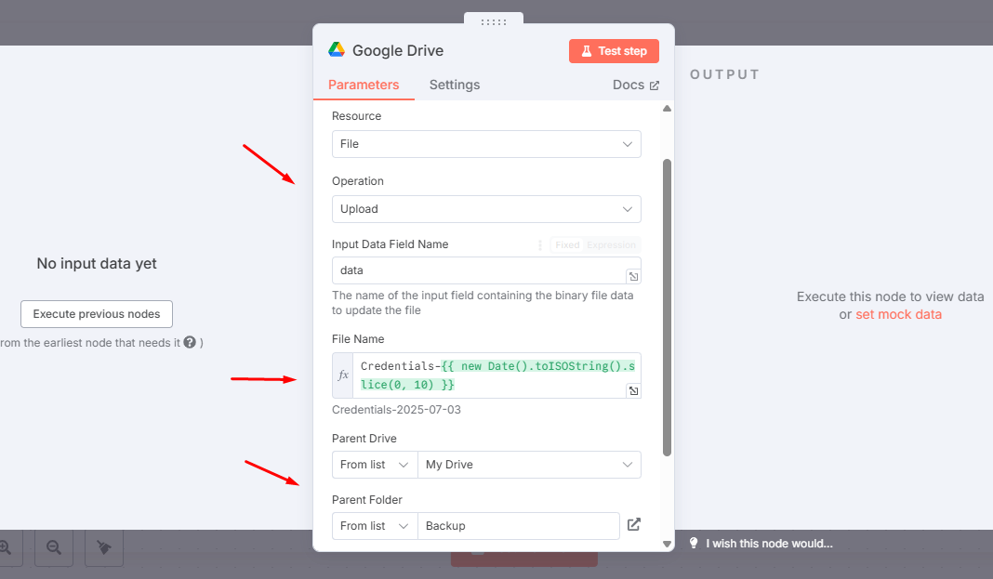Switch to the Parameters tab
Screen dimensions: 993x579
364,85
